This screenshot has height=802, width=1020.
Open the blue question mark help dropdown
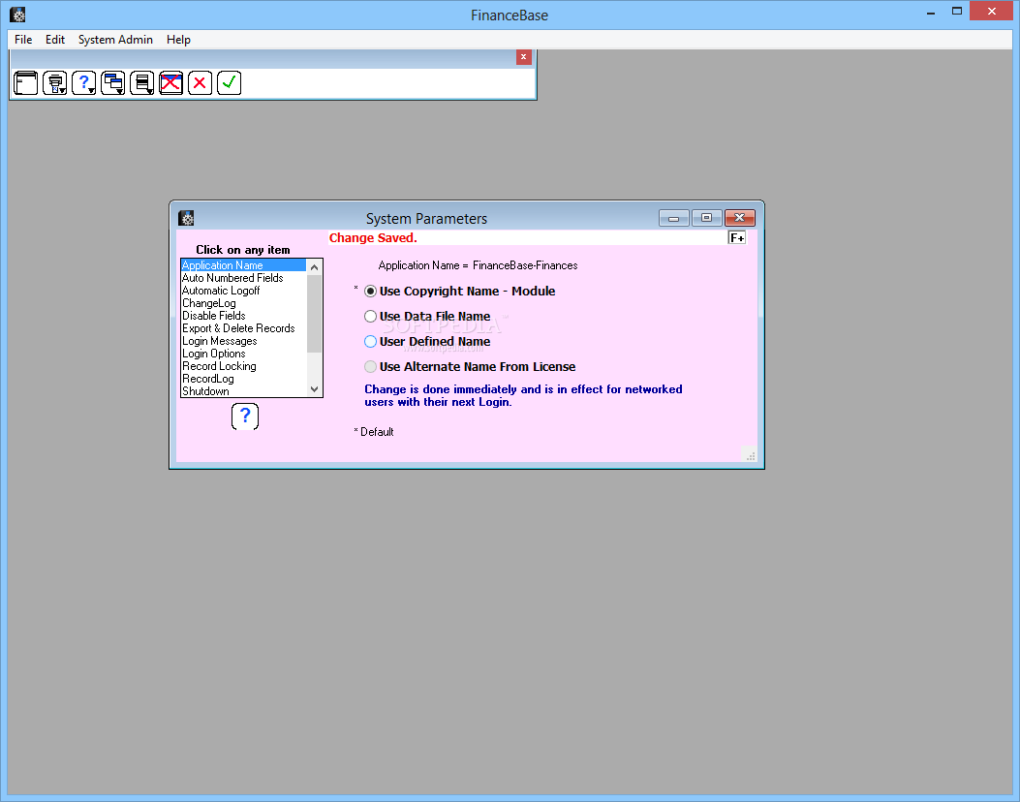[x=84, y=83]
